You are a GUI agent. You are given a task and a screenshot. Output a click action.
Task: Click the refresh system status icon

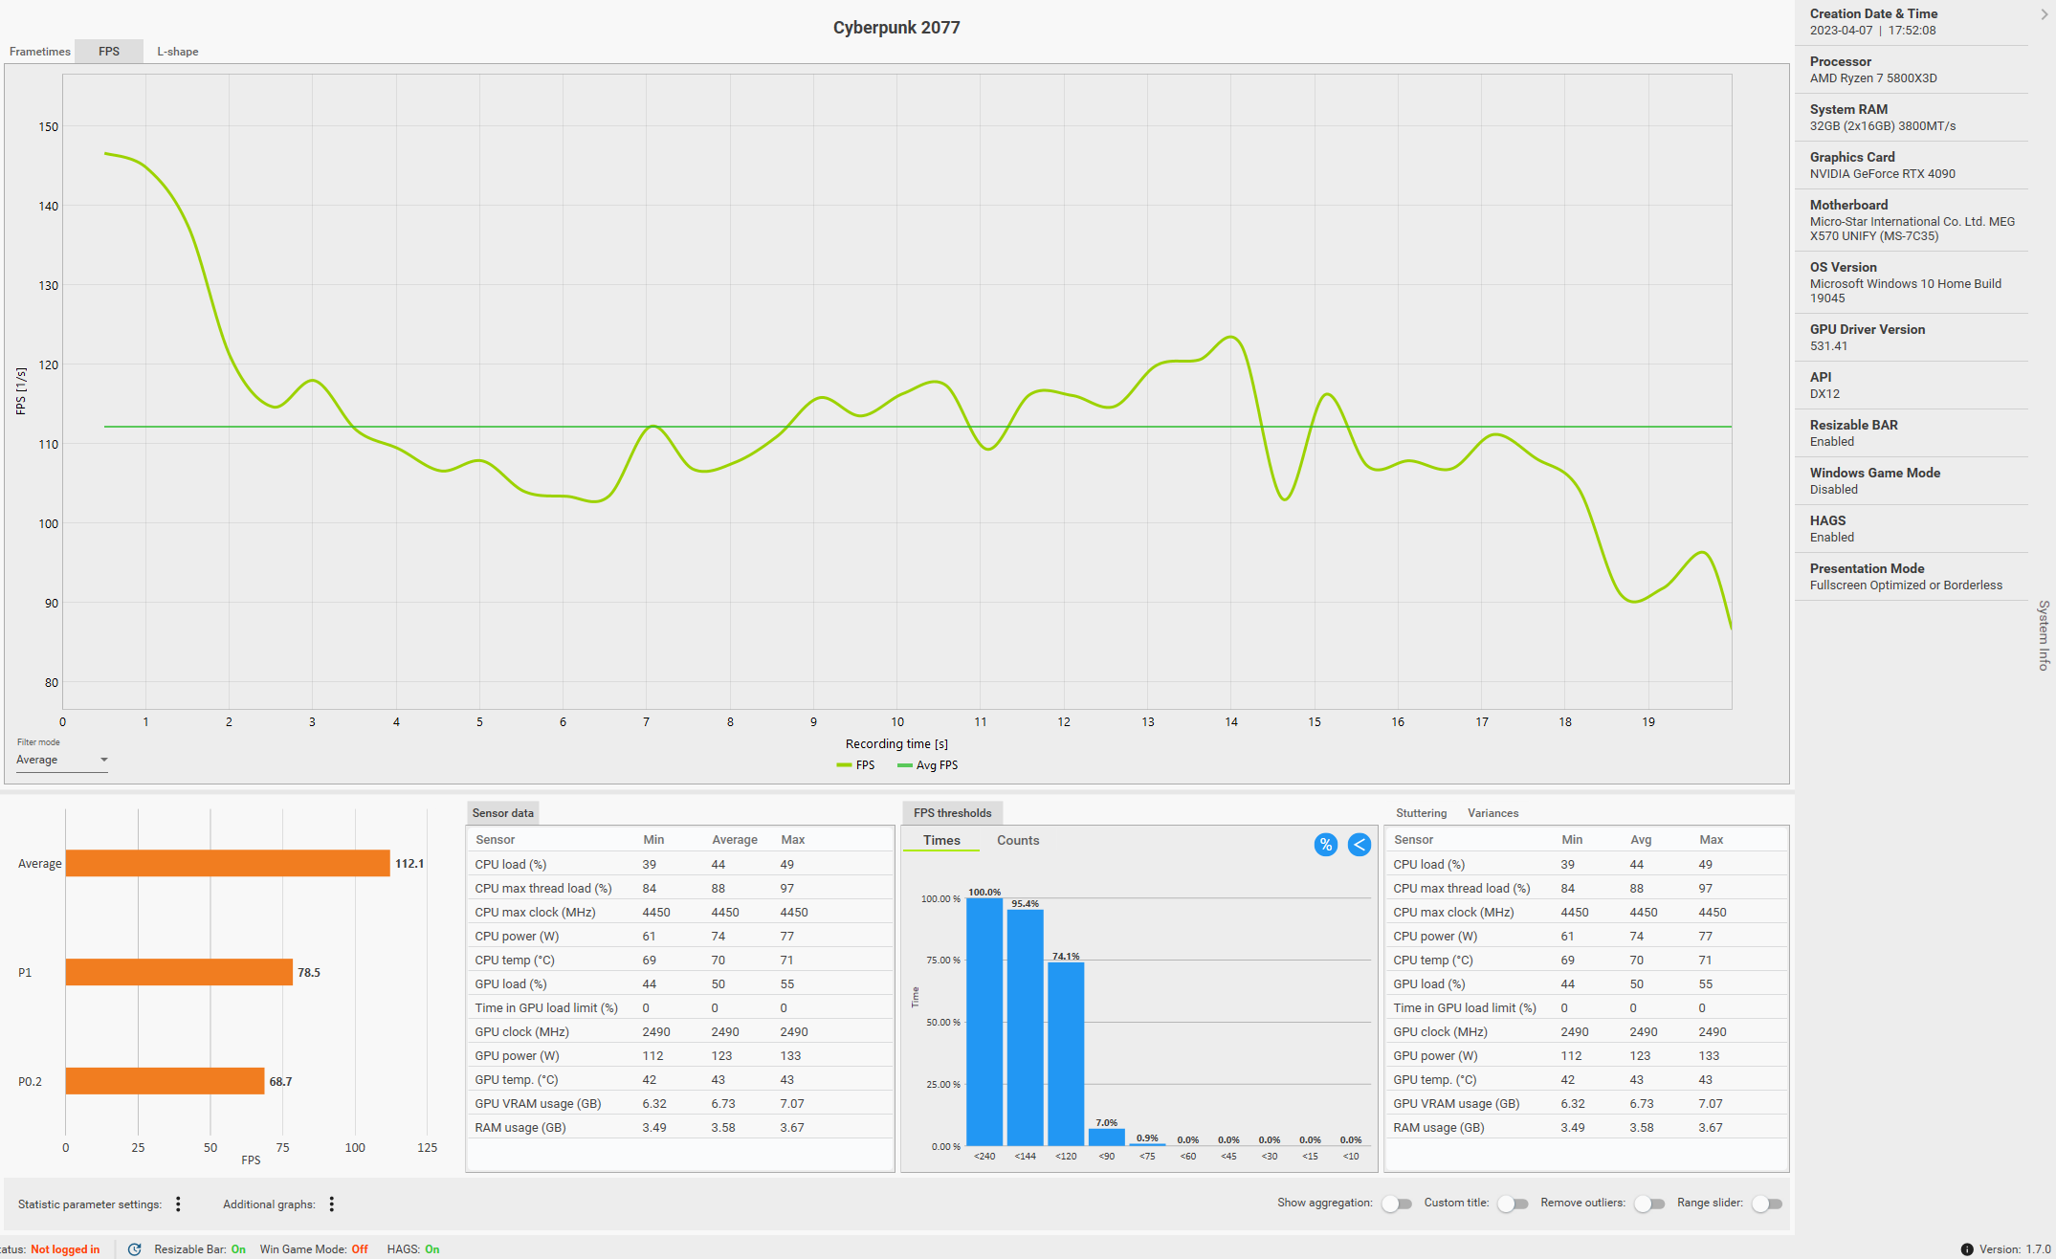coord(135,1249)
